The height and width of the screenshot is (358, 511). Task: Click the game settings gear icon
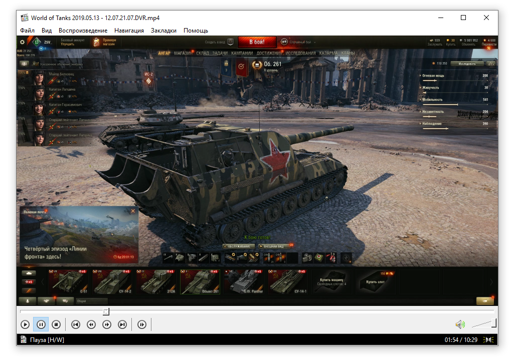click(22, 42)
